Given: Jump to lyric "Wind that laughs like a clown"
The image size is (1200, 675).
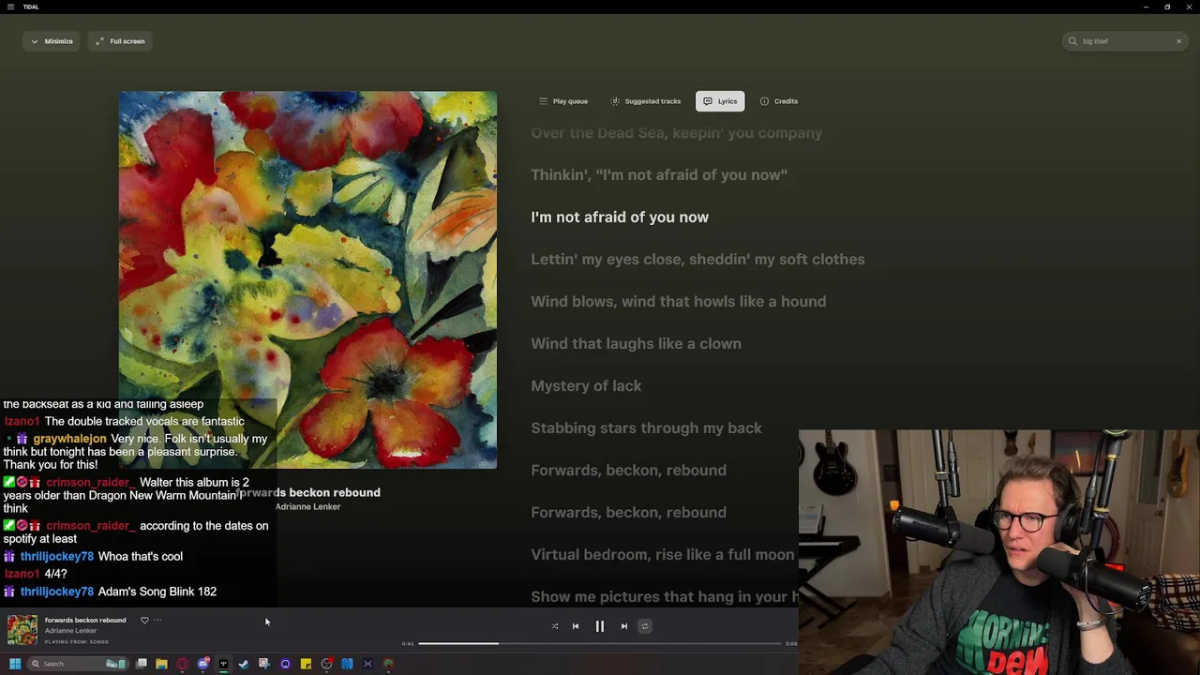Looking at the screenshot, I should 636,343.
